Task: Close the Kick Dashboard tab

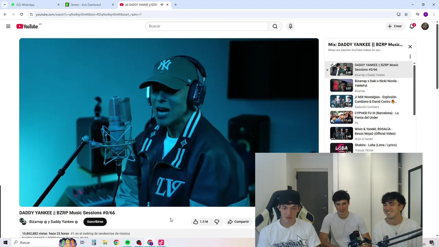Action: click(x=113, y=5)
